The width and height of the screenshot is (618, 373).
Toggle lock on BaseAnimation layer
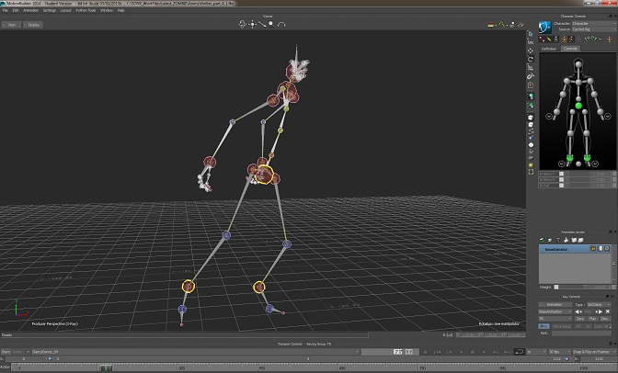593,249
